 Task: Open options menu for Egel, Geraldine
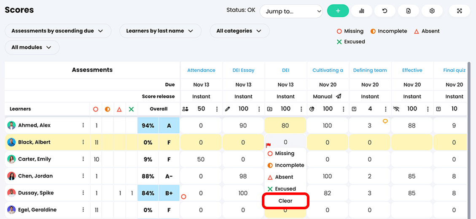83,210
